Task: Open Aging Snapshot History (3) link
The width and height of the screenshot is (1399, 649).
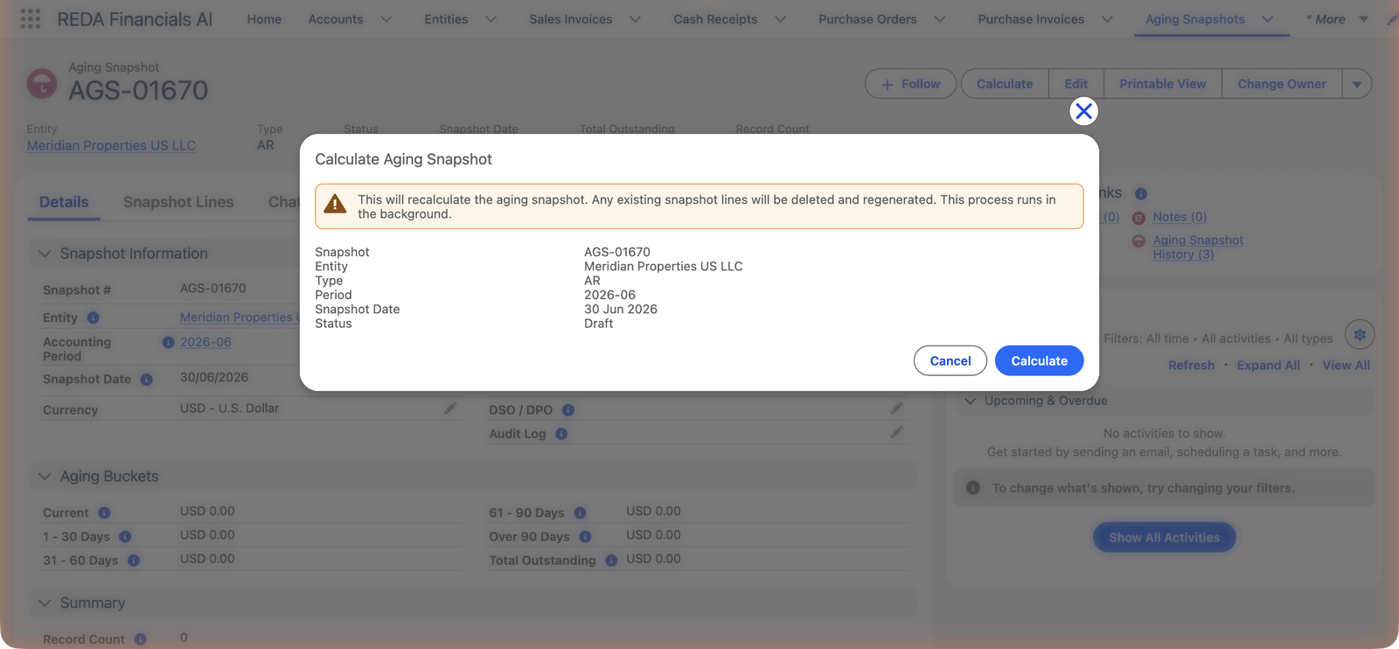Action: (x=1197, y=248)
